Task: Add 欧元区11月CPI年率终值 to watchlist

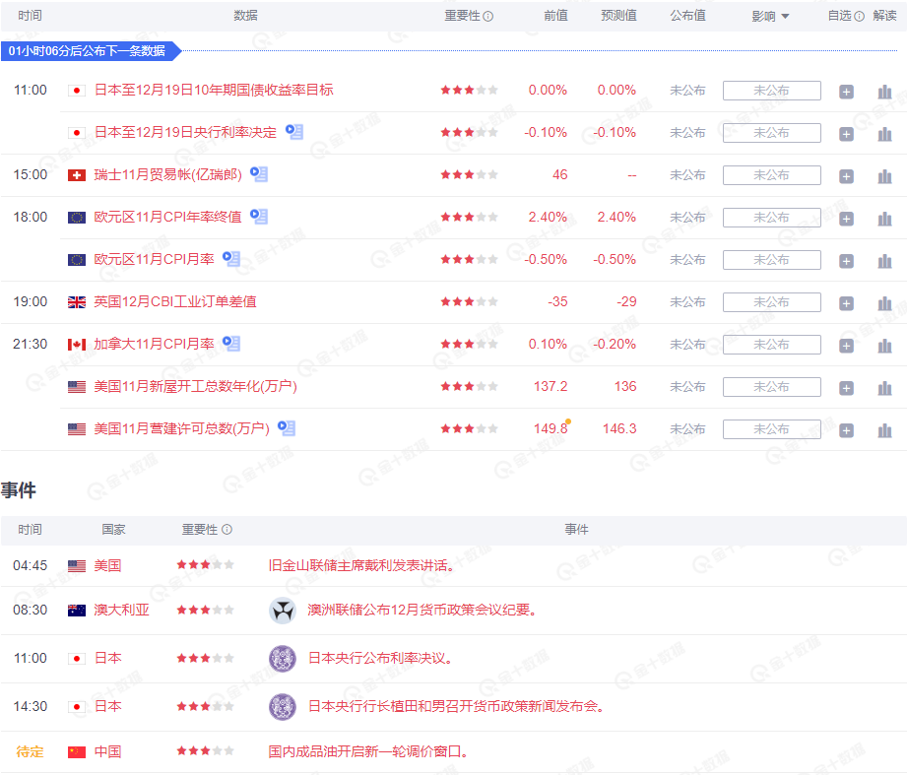Action: (845, 217)
